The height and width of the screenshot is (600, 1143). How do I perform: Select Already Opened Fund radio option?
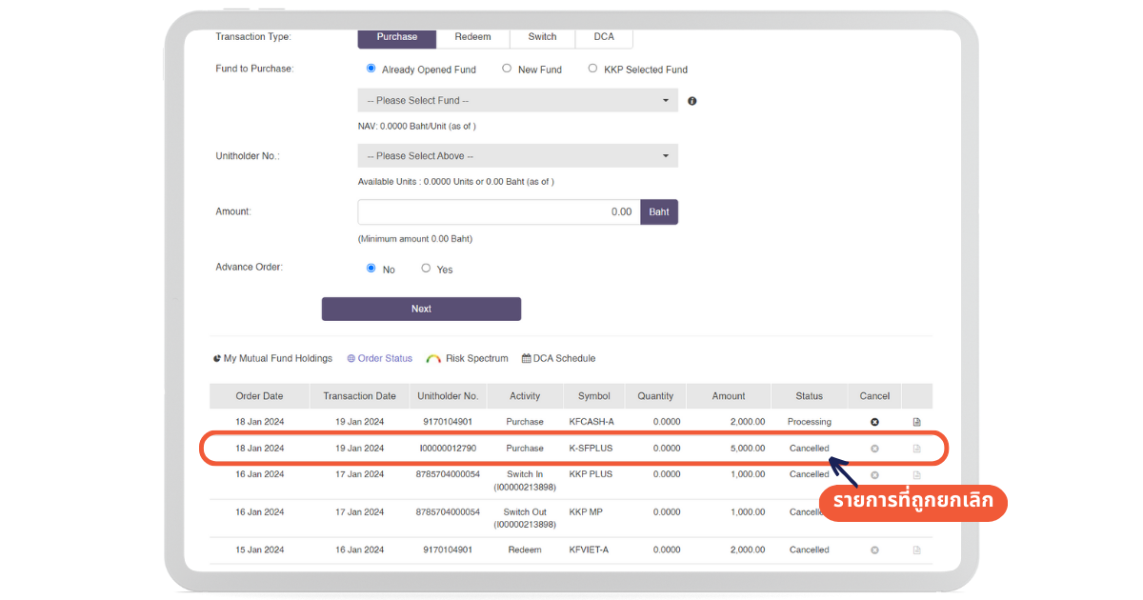(x=371, y=69)
